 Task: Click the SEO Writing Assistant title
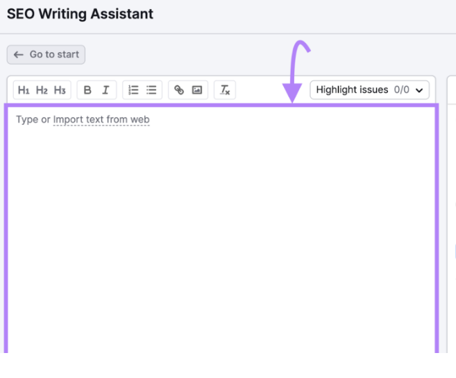coord(80,14)
